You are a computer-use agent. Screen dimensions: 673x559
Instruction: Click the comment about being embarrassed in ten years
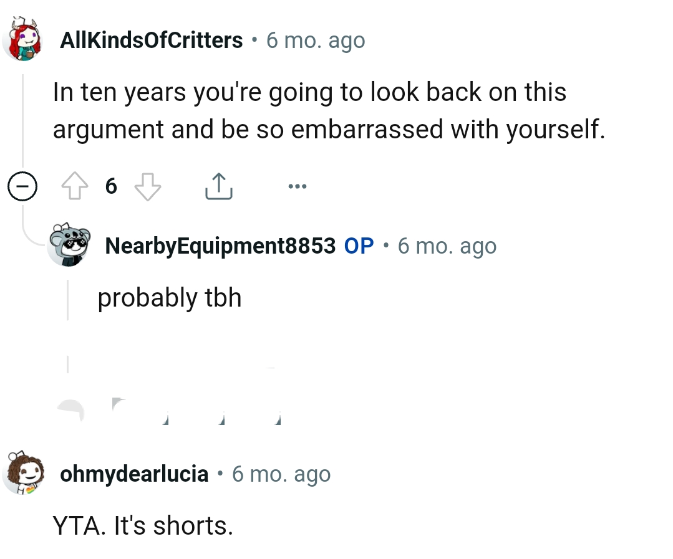click(x=329, y=111)
